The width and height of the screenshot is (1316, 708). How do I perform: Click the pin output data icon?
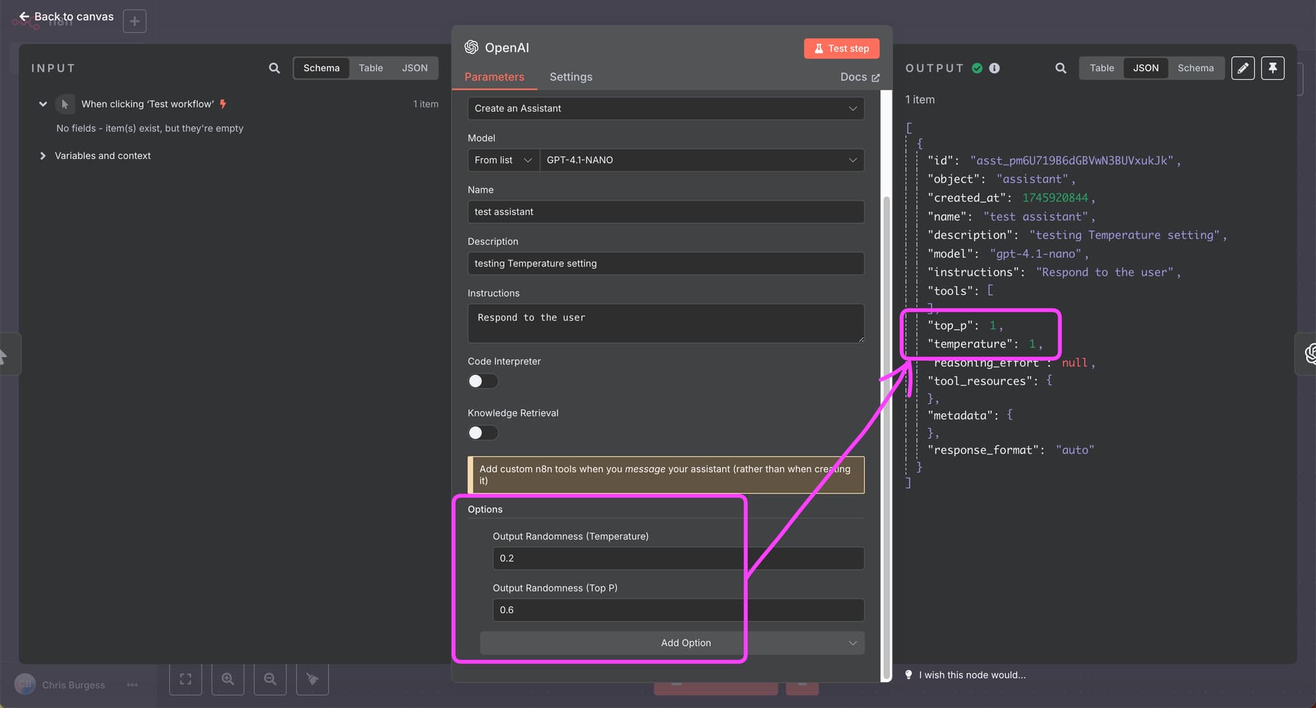(x=1273, y=68)
